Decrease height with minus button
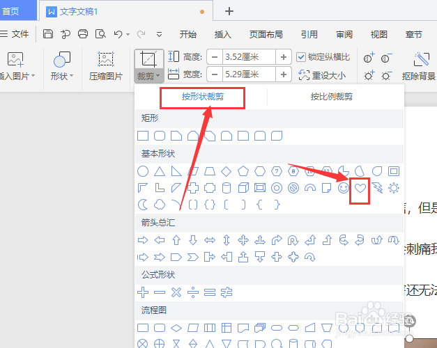 tap(215, 57)
